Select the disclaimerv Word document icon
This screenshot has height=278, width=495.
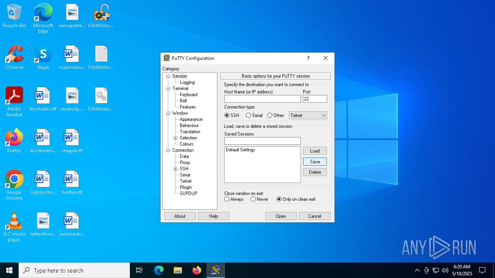(x=43, y=141)
